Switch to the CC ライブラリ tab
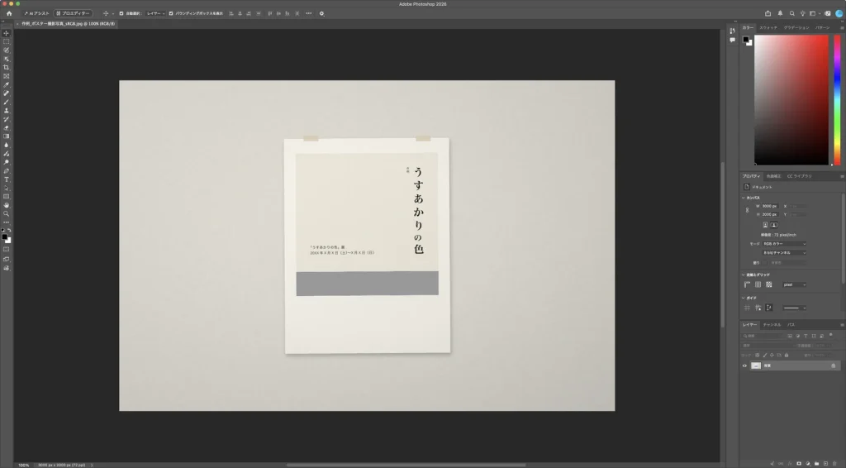 (x=799, y=176)
